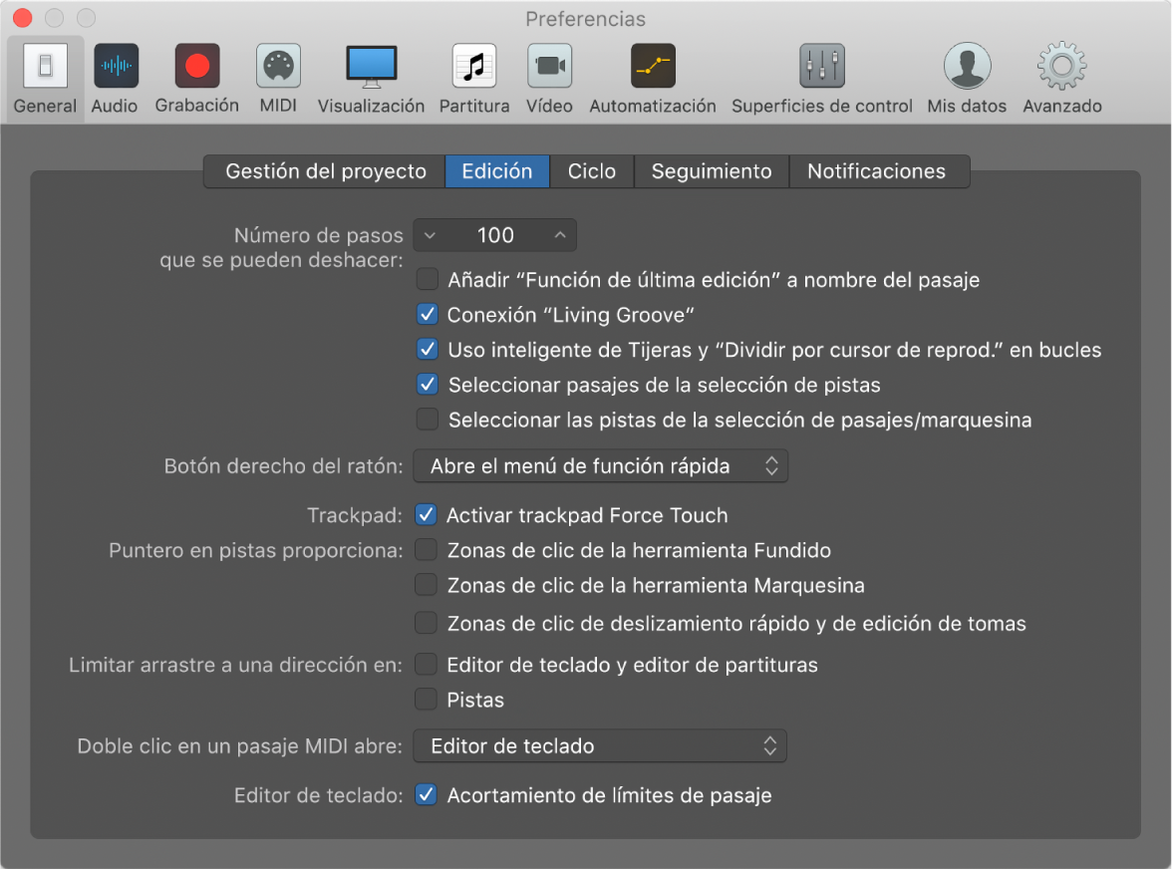The image size is (1172, 869).
Task: Open the Visualización preferences pane
Action: pos(371,79)
